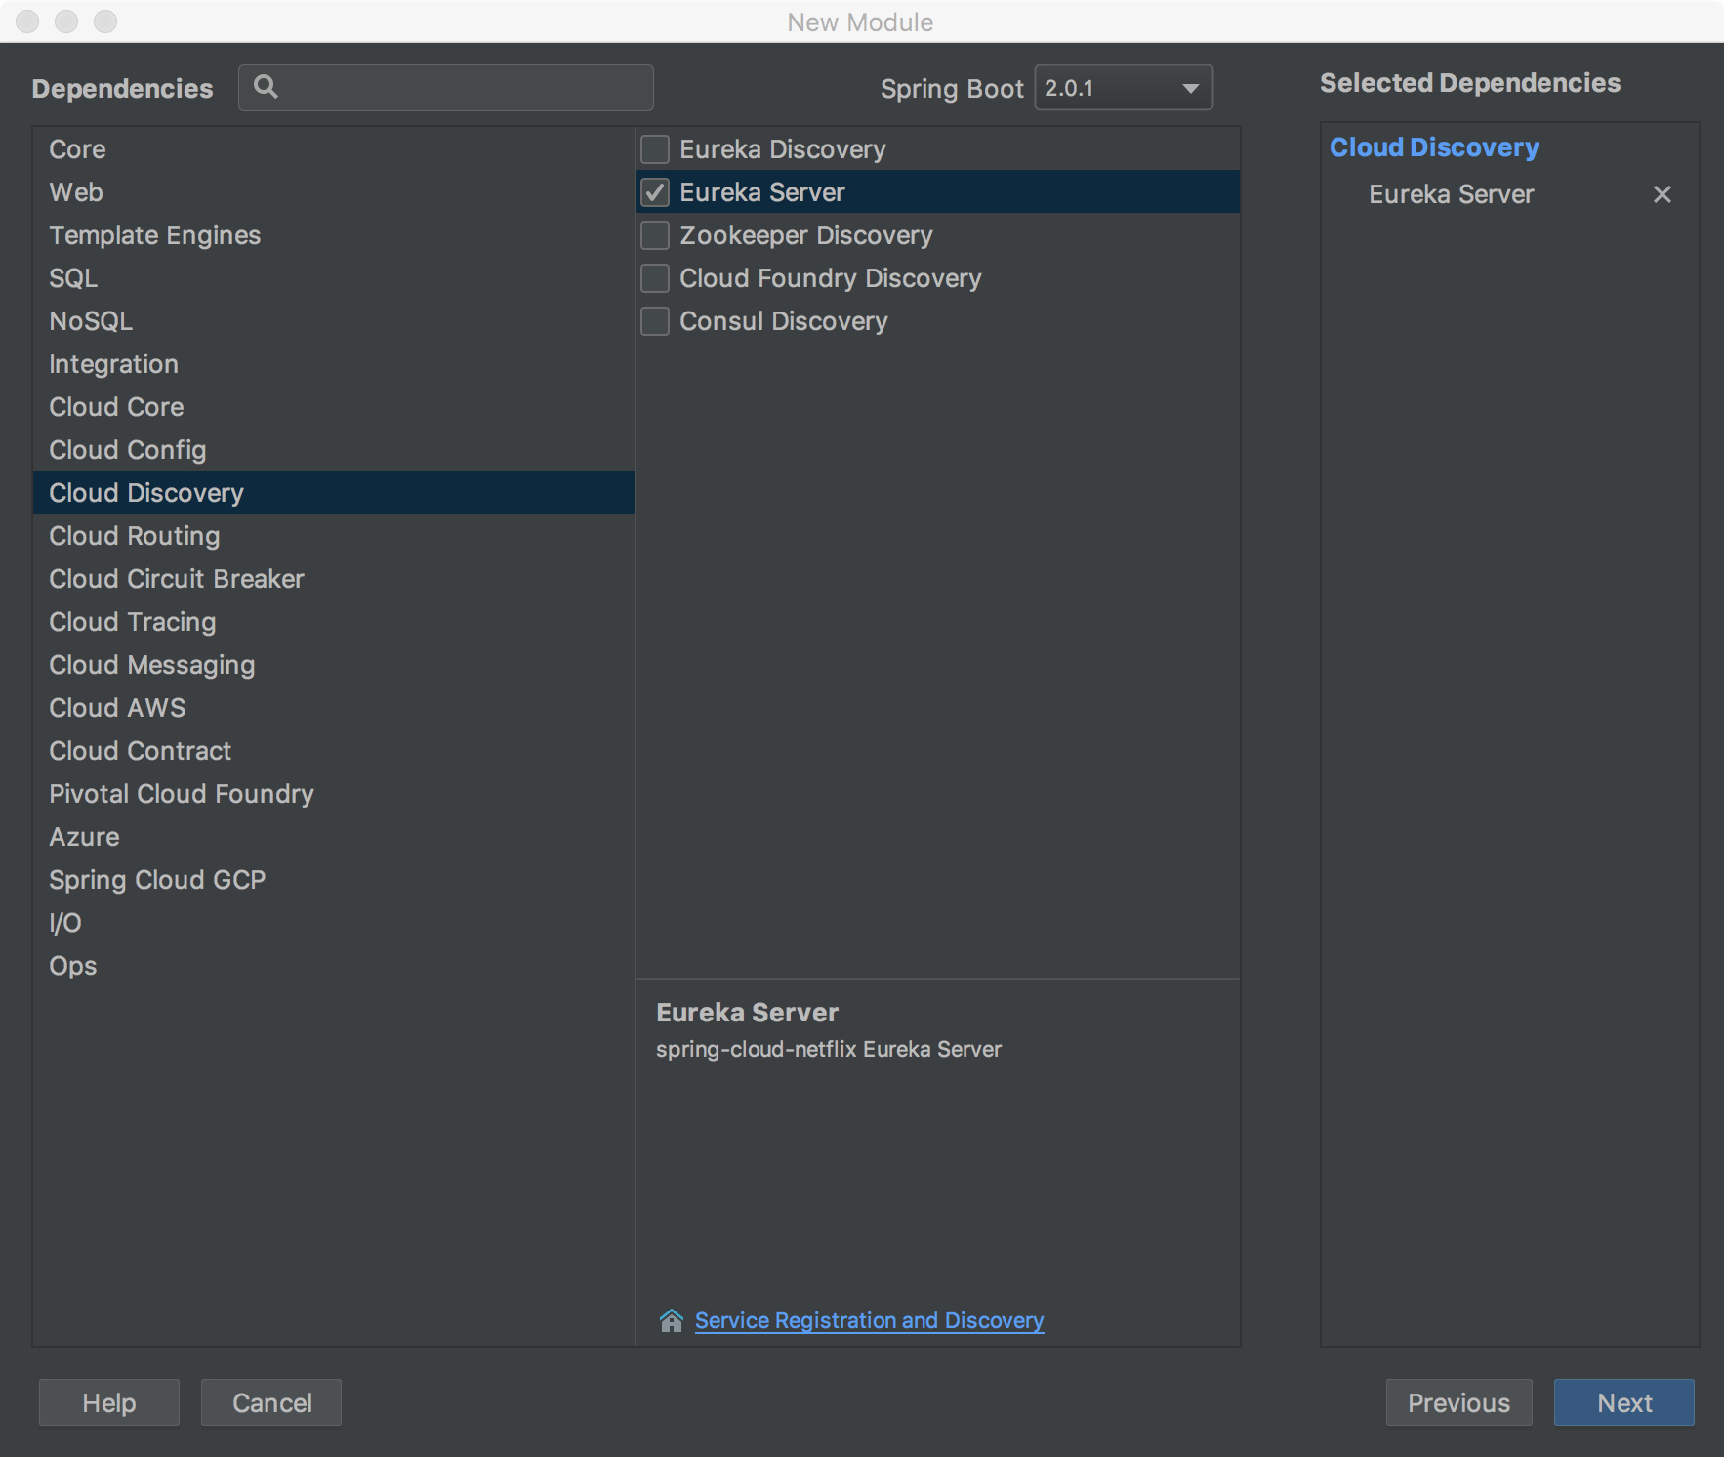Select the Cloud AWS category
Screen dimensions: 1724x1457
coord(334,708)
